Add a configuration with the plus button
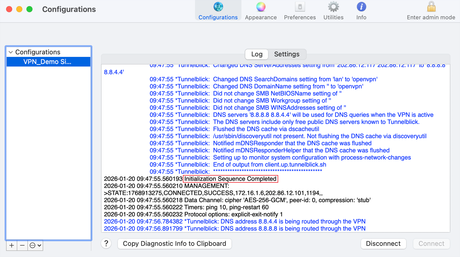This screenshot has height=257, width=460. click(12, 246)
